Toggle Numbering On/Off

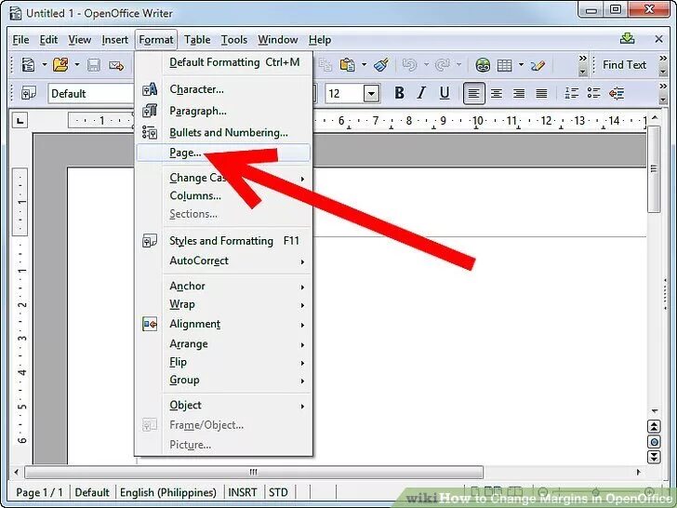coord(572,93)
